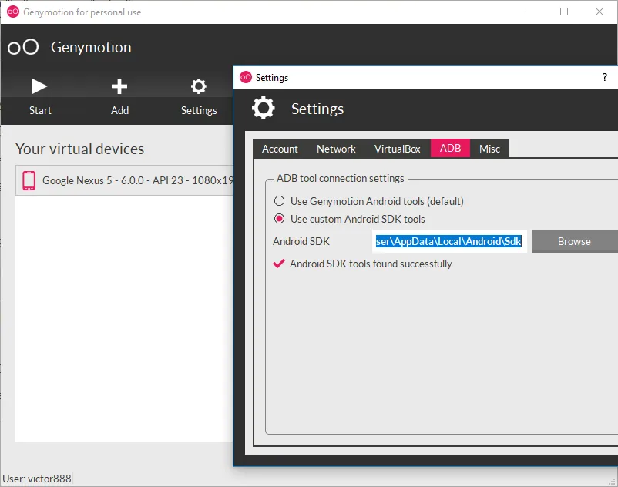
Task: Close the Genymotion main window
Action: (599, 12)
